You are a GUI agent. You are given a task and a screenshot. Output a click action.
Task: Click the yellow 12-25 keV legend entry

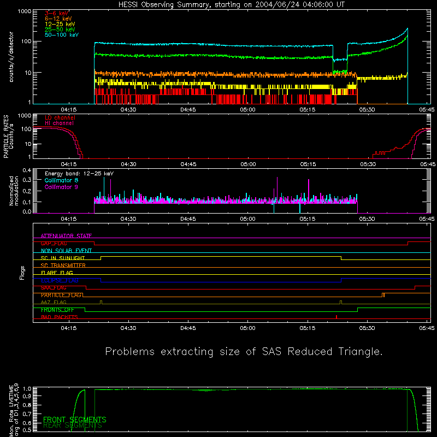point(60,24)
